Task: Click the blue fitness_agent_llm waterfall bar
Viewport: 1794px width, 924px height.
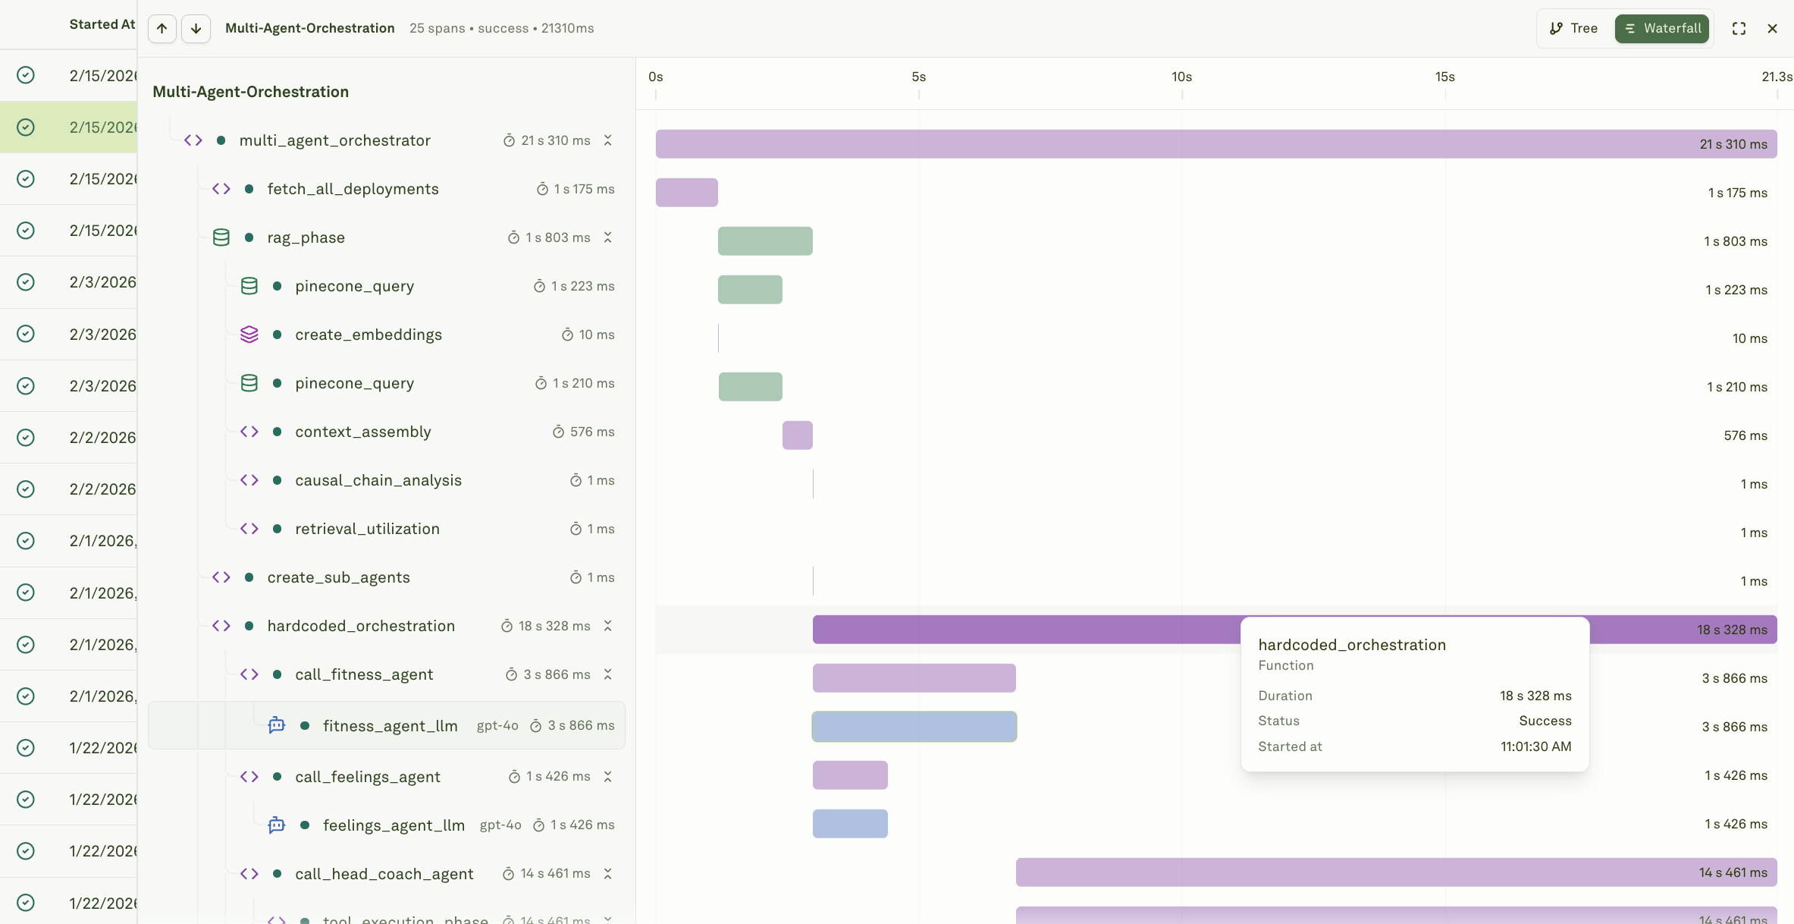Action: point(914,727)
